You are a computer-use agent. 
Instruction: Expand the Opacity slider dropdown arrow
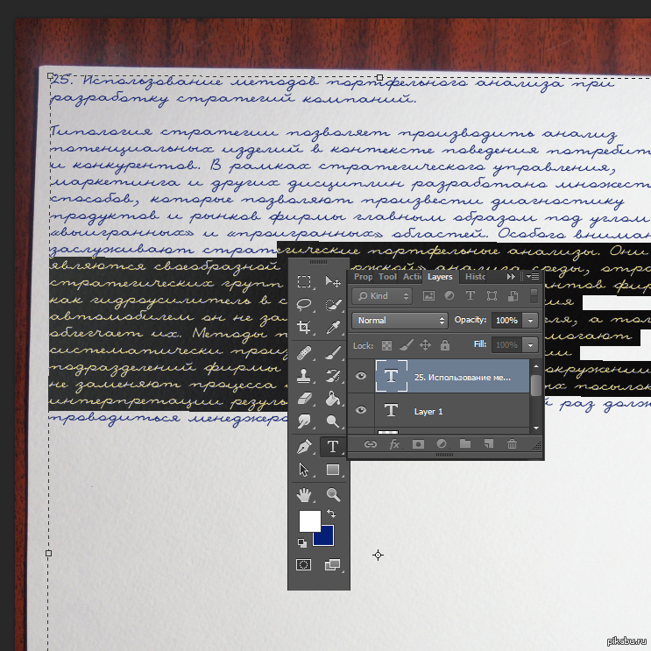coord(531,321)
